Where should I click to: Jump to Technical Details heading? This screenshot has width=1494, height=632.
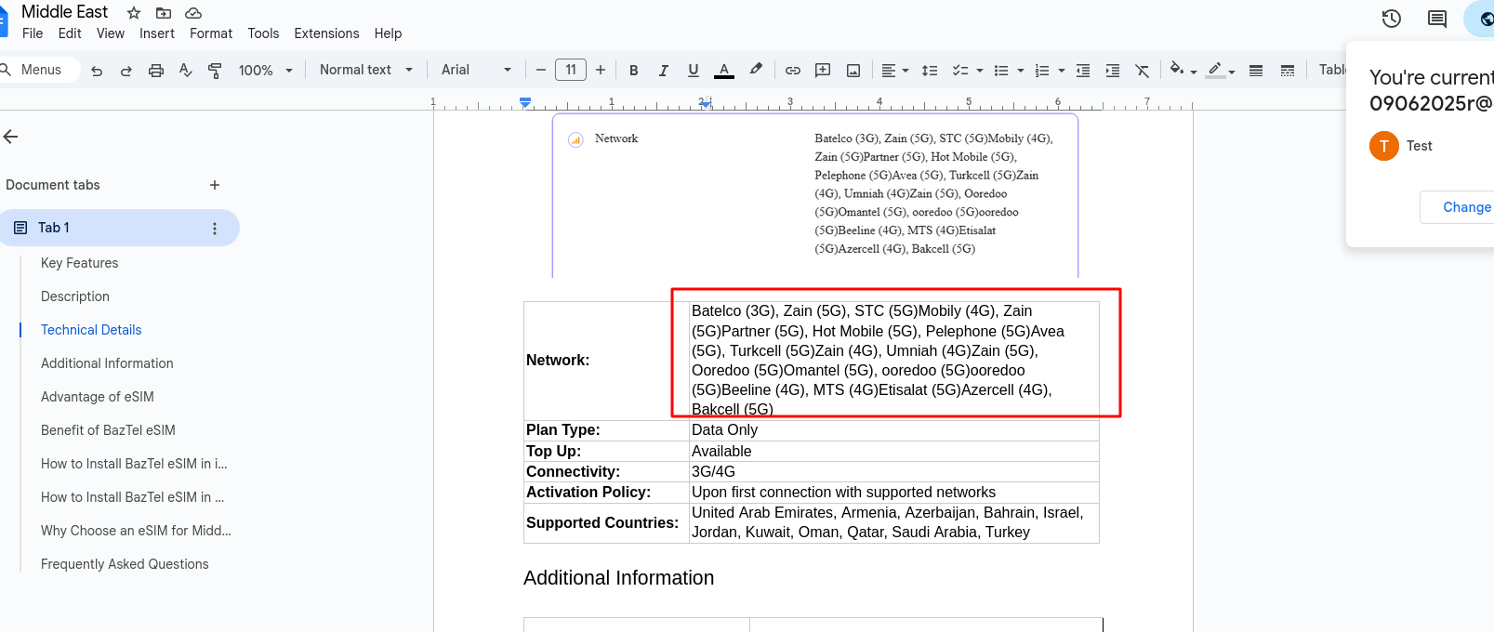[91, 330]
